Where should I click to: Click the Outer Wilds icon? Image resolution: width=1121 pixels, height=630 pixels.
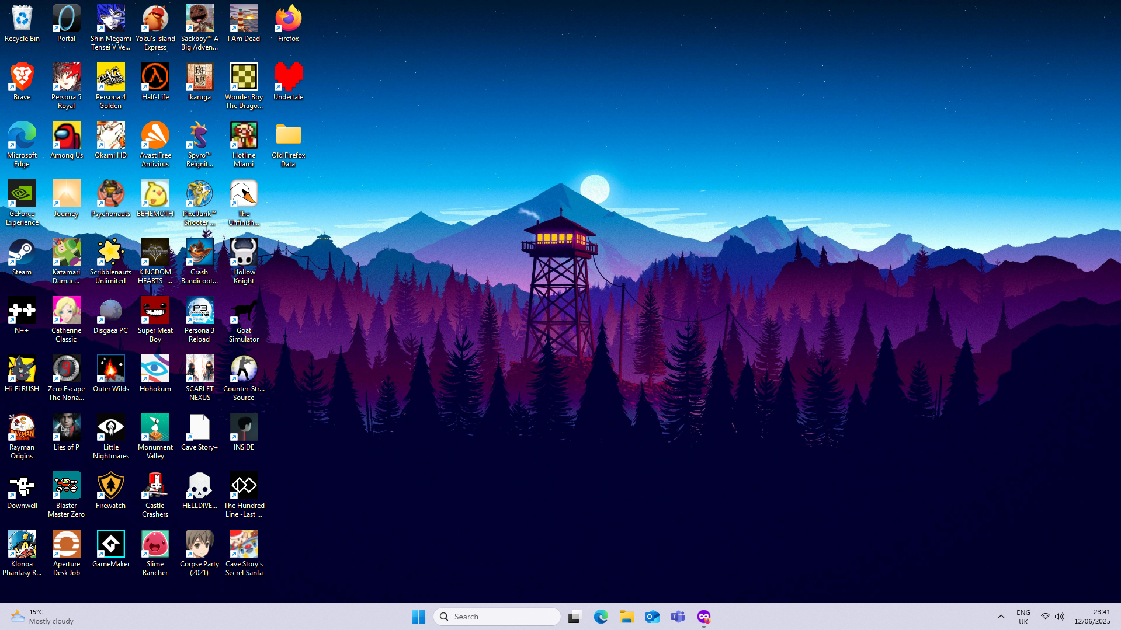[111, 369]
